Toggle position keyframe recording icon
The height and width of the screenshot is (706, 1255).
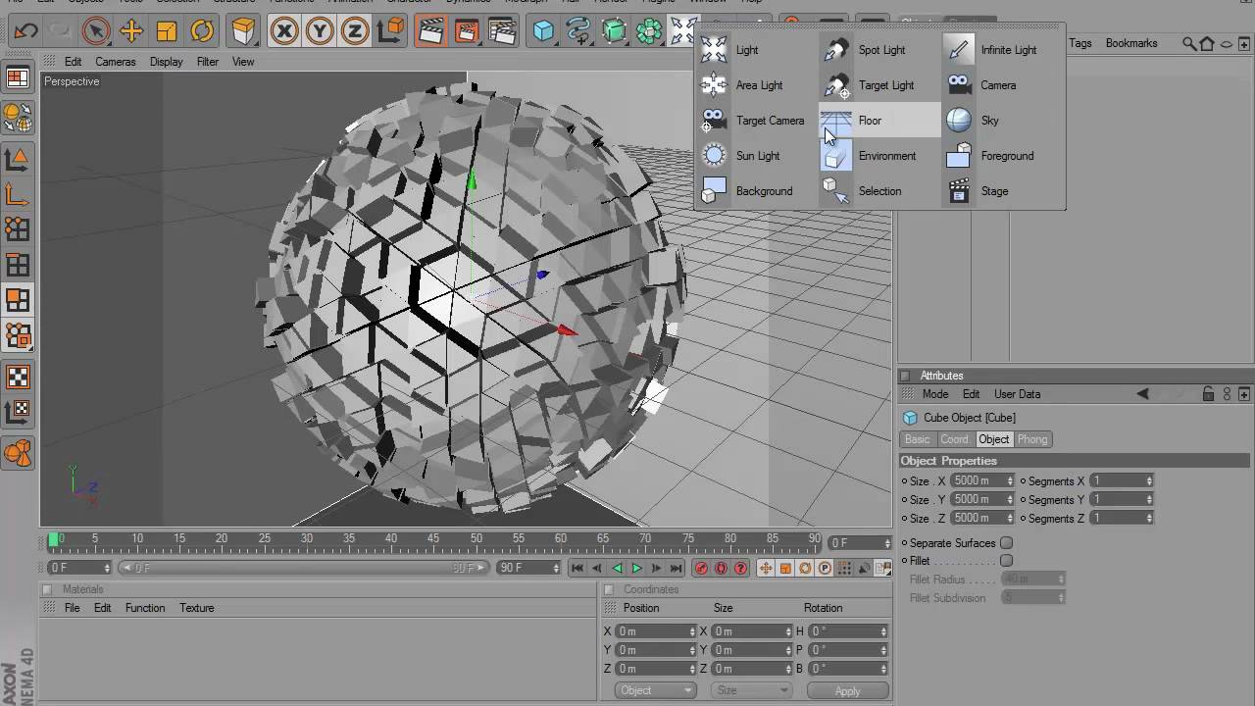[766, 569]
